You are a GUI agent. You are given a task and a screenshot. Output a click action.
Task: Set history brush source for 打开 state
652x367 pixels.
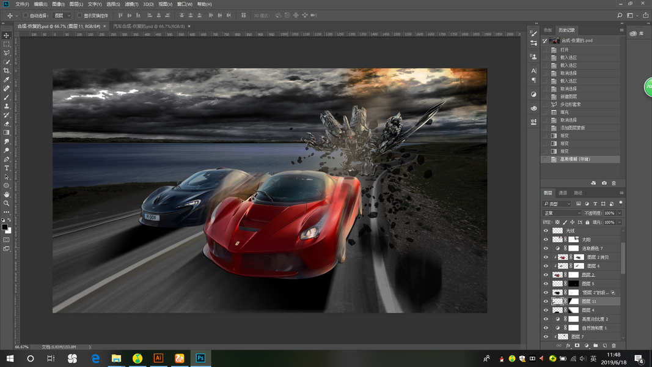[544, 50]
